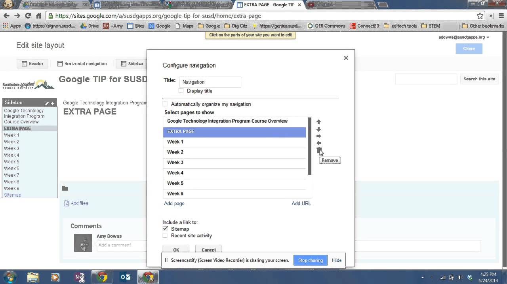The image size is (507, 284).
Task: Click the browser home icon
Action: tap(38, 16)
